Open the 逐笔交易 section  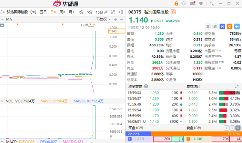(135, 86)
